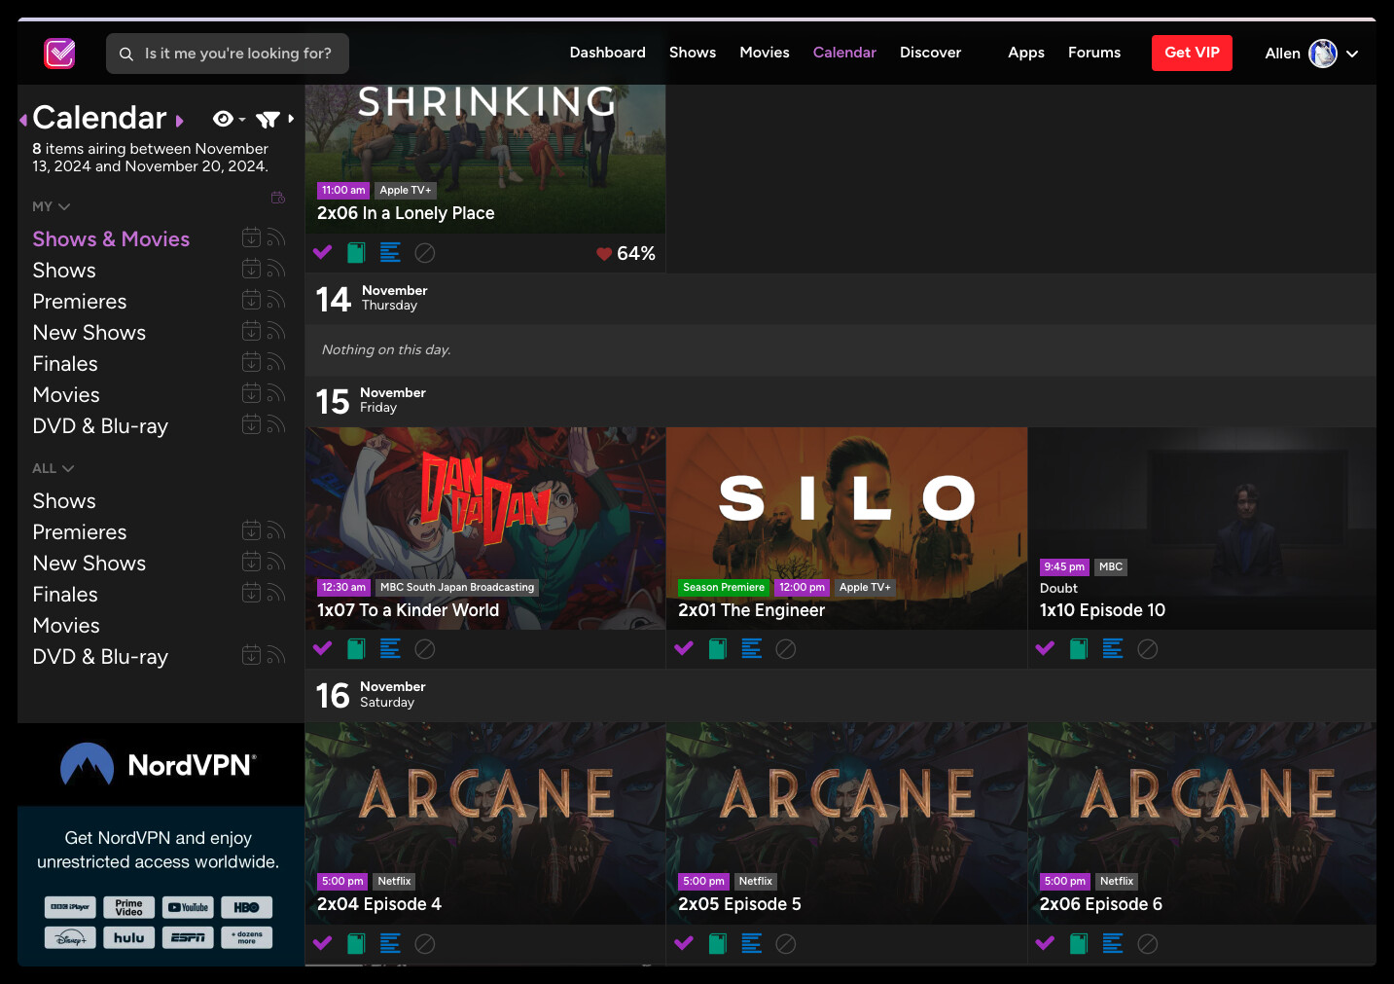The height and width of the screenshot is (984, 1394).
Task: Toggle watched checkmark for Arcane 2x06
Action: [x=1046, y=944]
